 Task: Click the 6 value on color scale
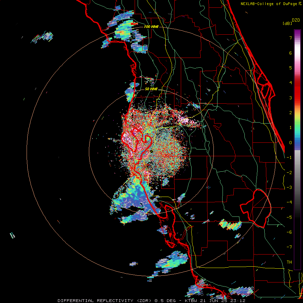(x=291, y=53)
